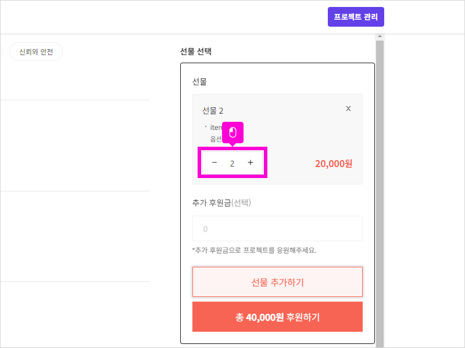Switch to the 신뢰와 안전 tab
Image resolution: width=465 pixels, height=348 pixels.
pos(36,52)
